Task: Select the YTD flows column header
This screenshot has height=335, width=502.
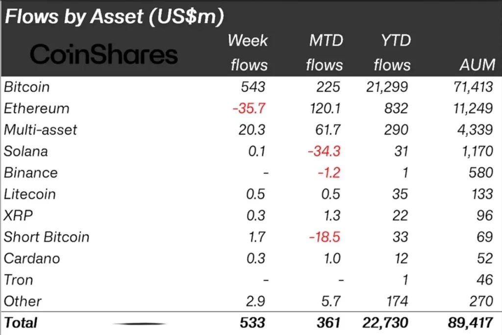Action: pyautogui.click(x=392, y=52)
